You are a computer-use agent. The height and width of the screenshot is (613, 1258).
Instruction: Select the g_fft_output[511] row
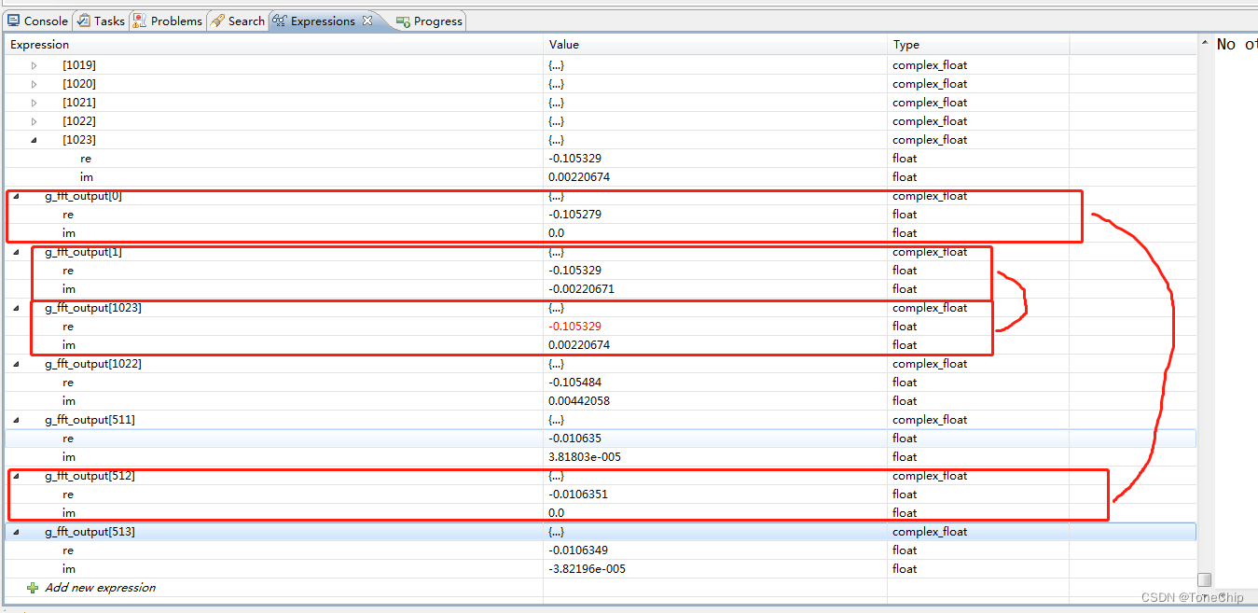click(601, 420)
